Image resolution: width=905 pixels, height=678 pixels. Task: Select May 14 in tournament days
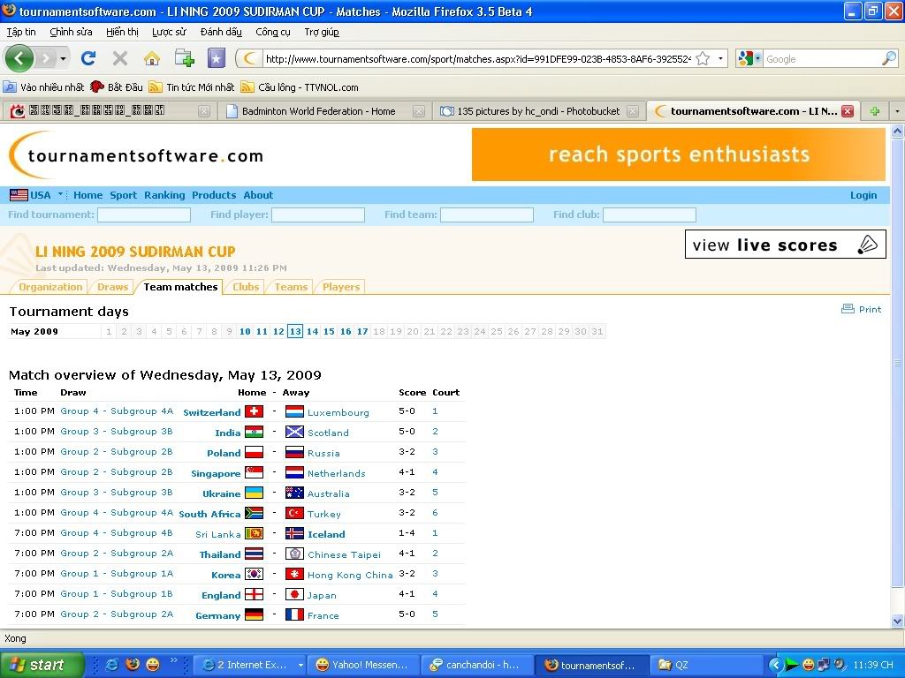point(312,332)
